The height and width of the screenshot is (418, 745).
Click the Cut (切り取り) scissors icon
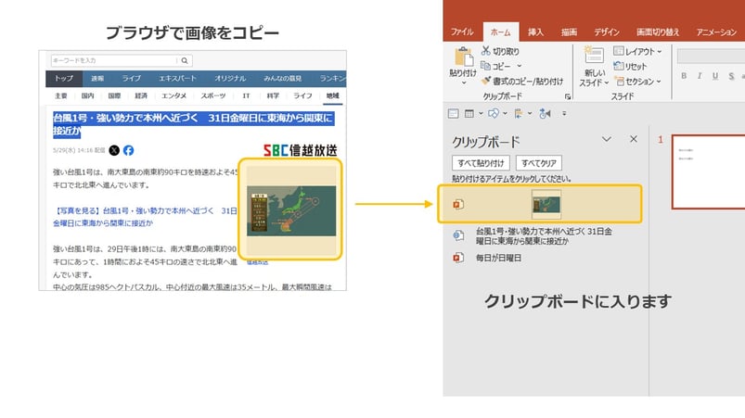(485, 51)
